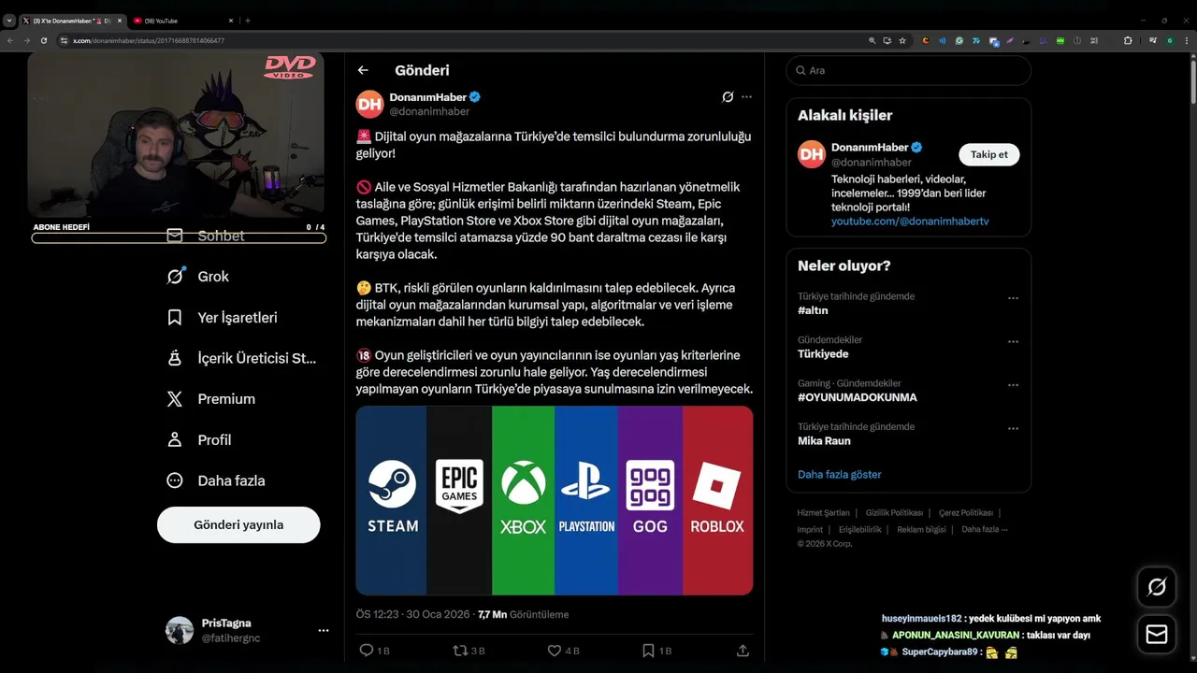
Task: Click Daha fazla göster link
Action: (840, 474)
